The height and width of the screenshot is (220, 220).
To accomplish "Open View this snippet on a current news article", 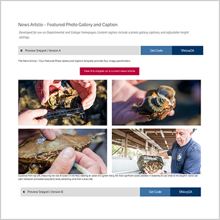I will coord(109,71).
